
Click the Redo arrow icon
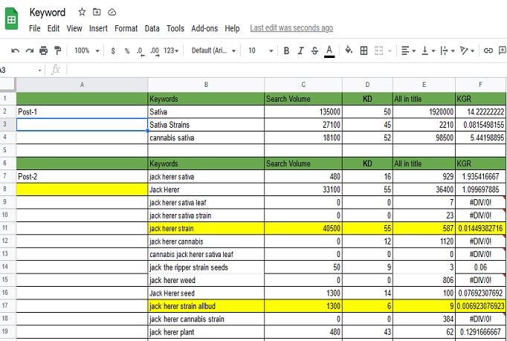click(x=30, y=51)
